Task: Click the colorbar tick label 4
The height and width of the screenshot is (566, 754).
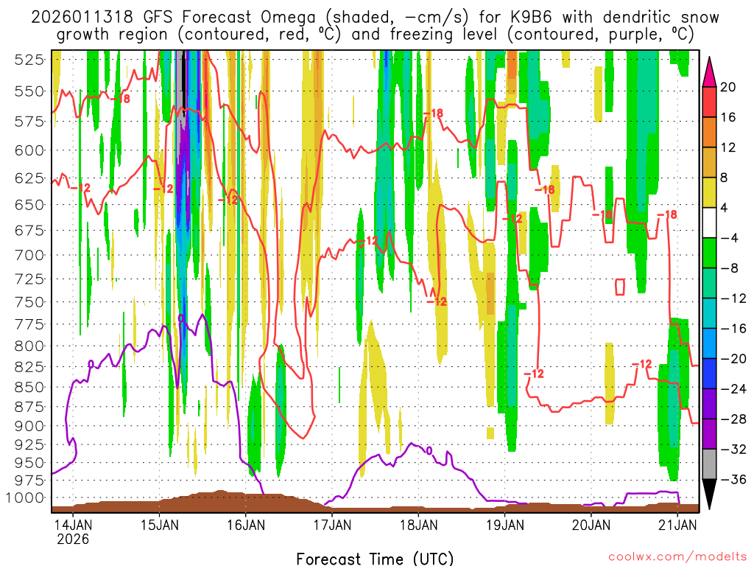Action: (x=725, y=208)
